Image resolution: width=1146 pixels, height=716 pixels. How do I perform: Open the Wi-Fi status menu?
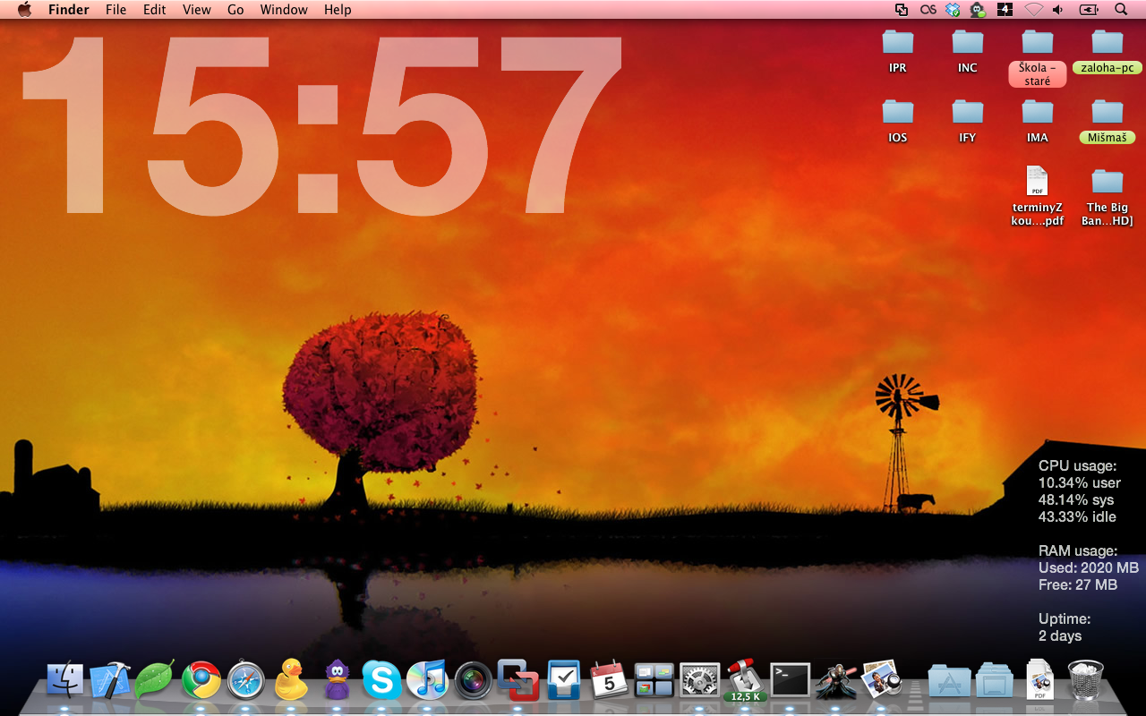pos(1034,10)
